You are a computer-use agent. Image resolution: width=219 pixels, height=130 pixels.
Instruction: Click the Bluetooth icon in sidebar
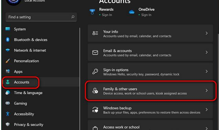click(8, 40)
